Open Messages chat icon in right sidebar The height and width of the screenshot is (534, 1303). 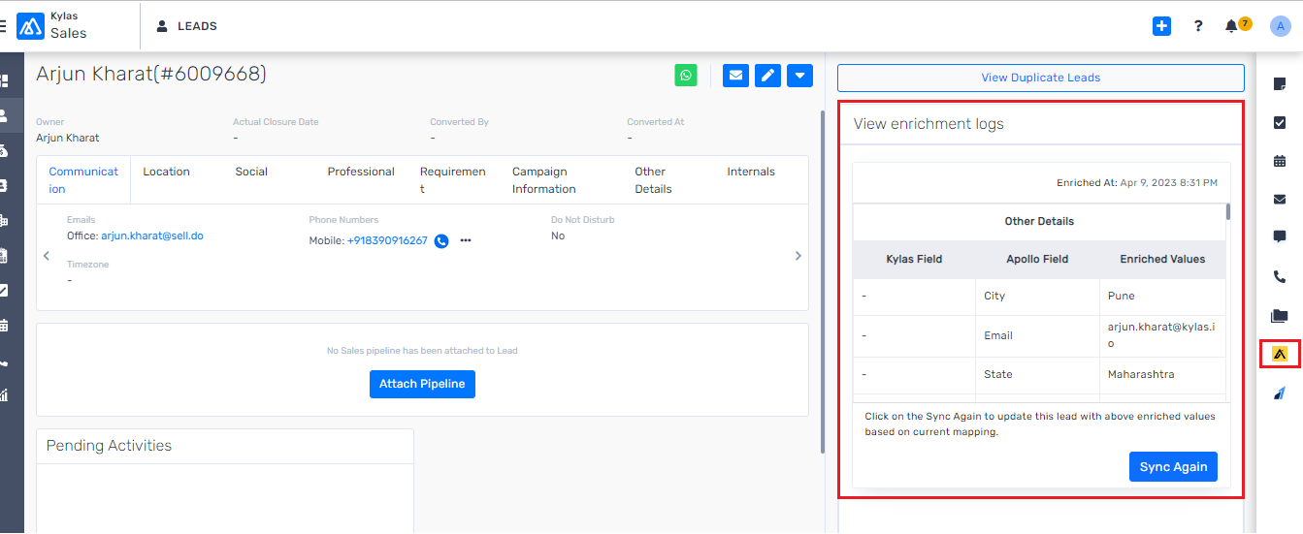point(1279,236)
